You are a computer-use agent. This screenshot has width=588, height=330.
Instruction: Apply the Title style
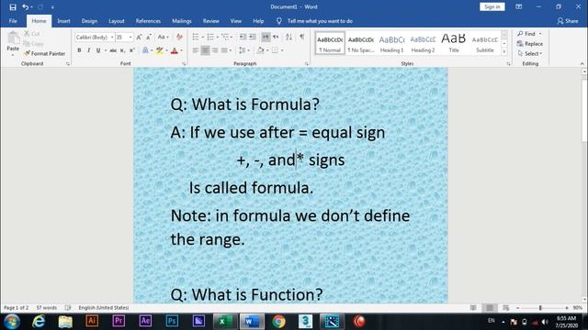(454, 43)
